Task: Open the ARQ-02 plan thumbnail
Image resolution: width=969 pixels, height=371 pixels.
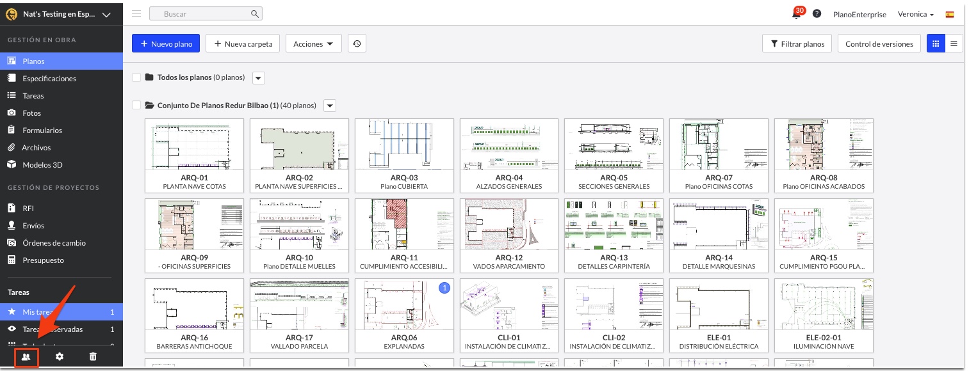Action: (x=299, y=155)
